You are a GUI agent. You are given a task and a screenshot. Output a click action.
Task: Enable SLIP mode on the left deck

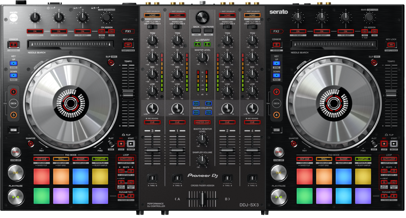point(111,62)
